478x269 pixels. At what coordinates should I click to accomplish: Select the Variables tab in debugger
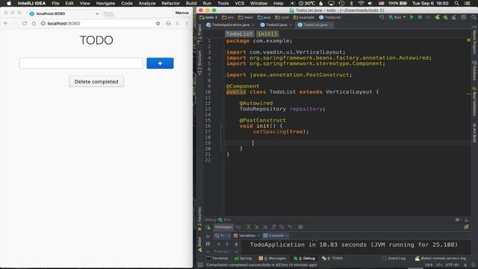point(247,235)
